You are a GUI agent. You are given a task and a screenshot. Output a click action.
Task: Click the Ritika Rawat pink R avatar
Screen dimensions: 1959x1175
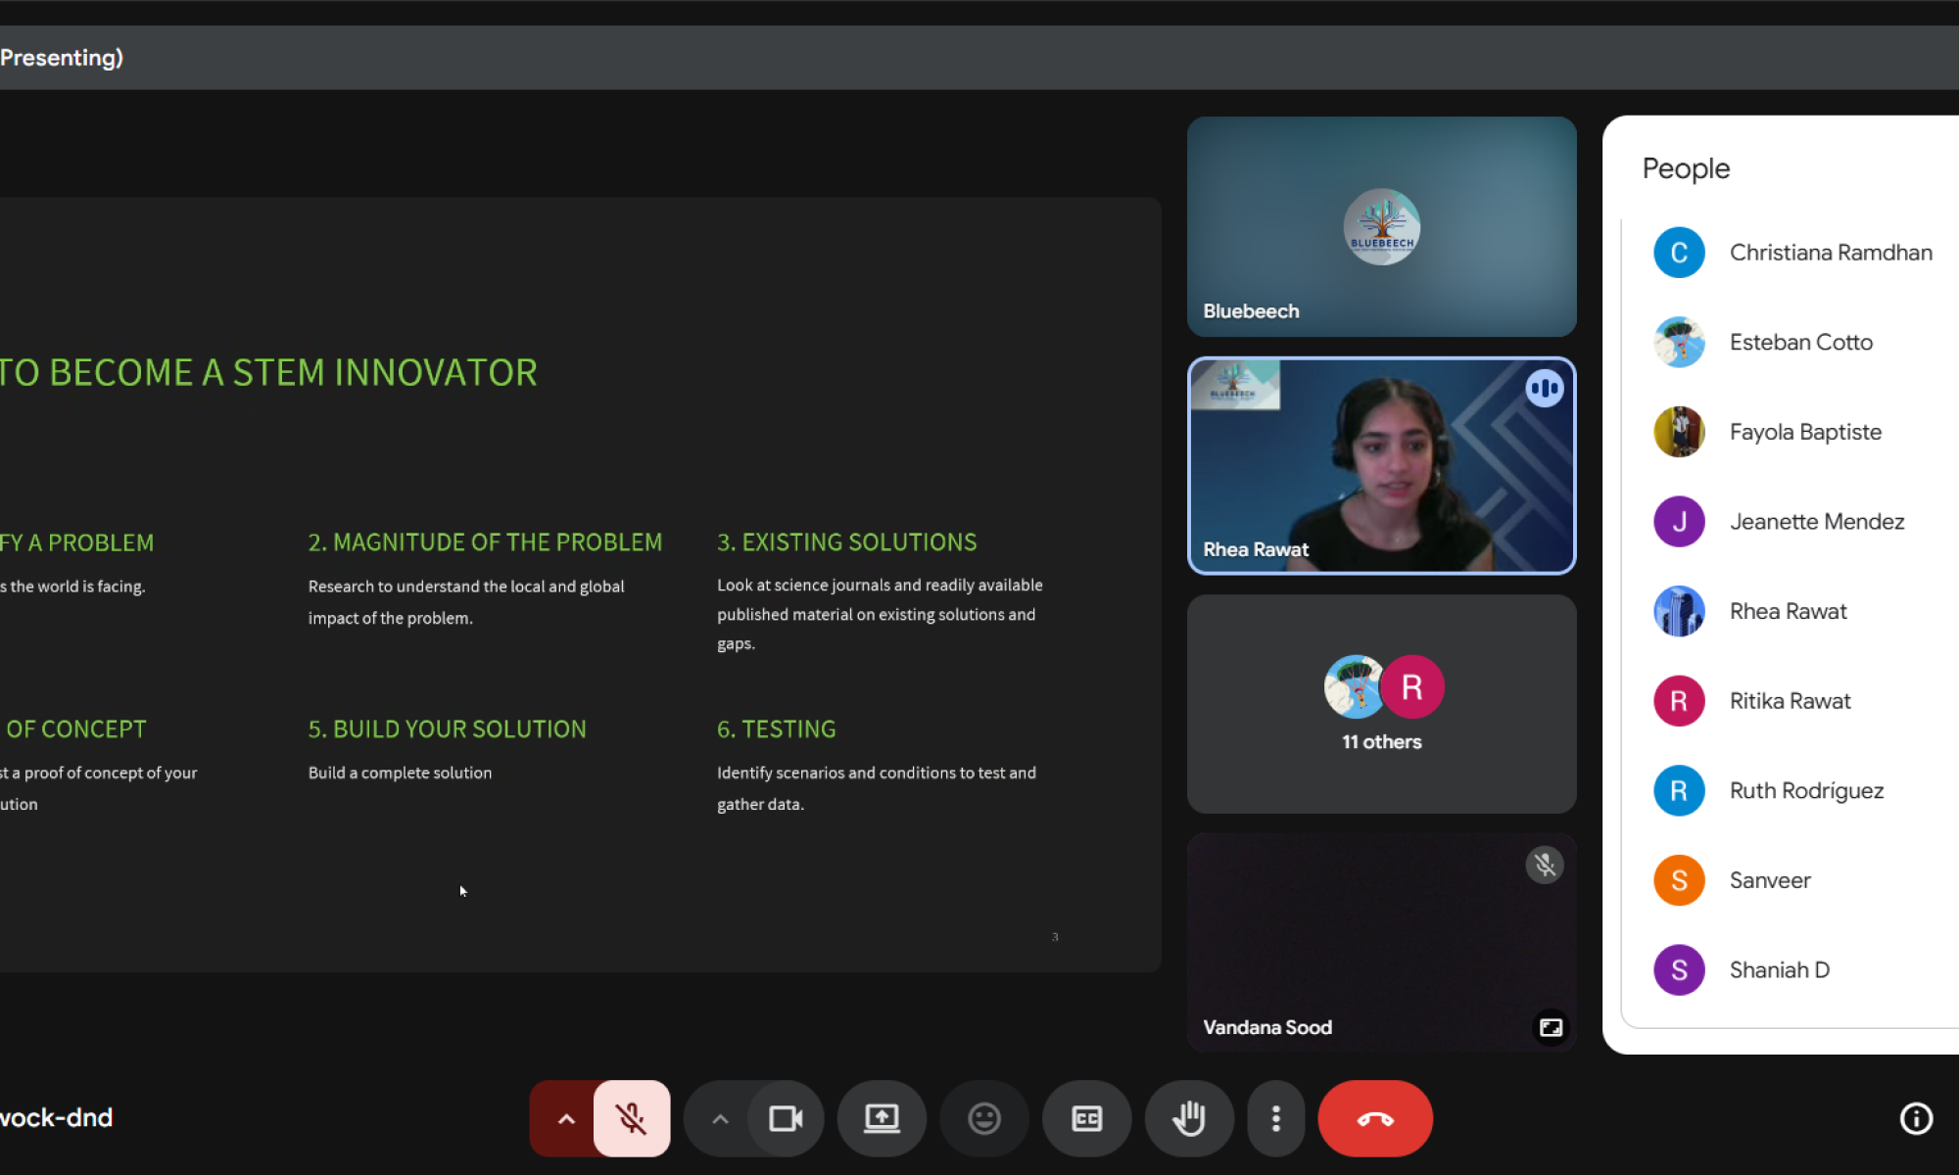tap(1679, 701)
